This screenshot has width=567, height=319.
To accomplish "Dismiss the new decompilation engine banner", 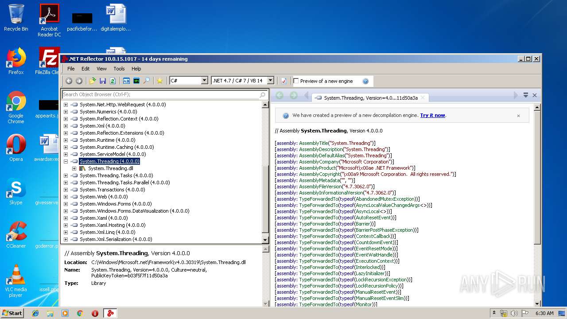I will pyautogui.click(x=518, y=116).
